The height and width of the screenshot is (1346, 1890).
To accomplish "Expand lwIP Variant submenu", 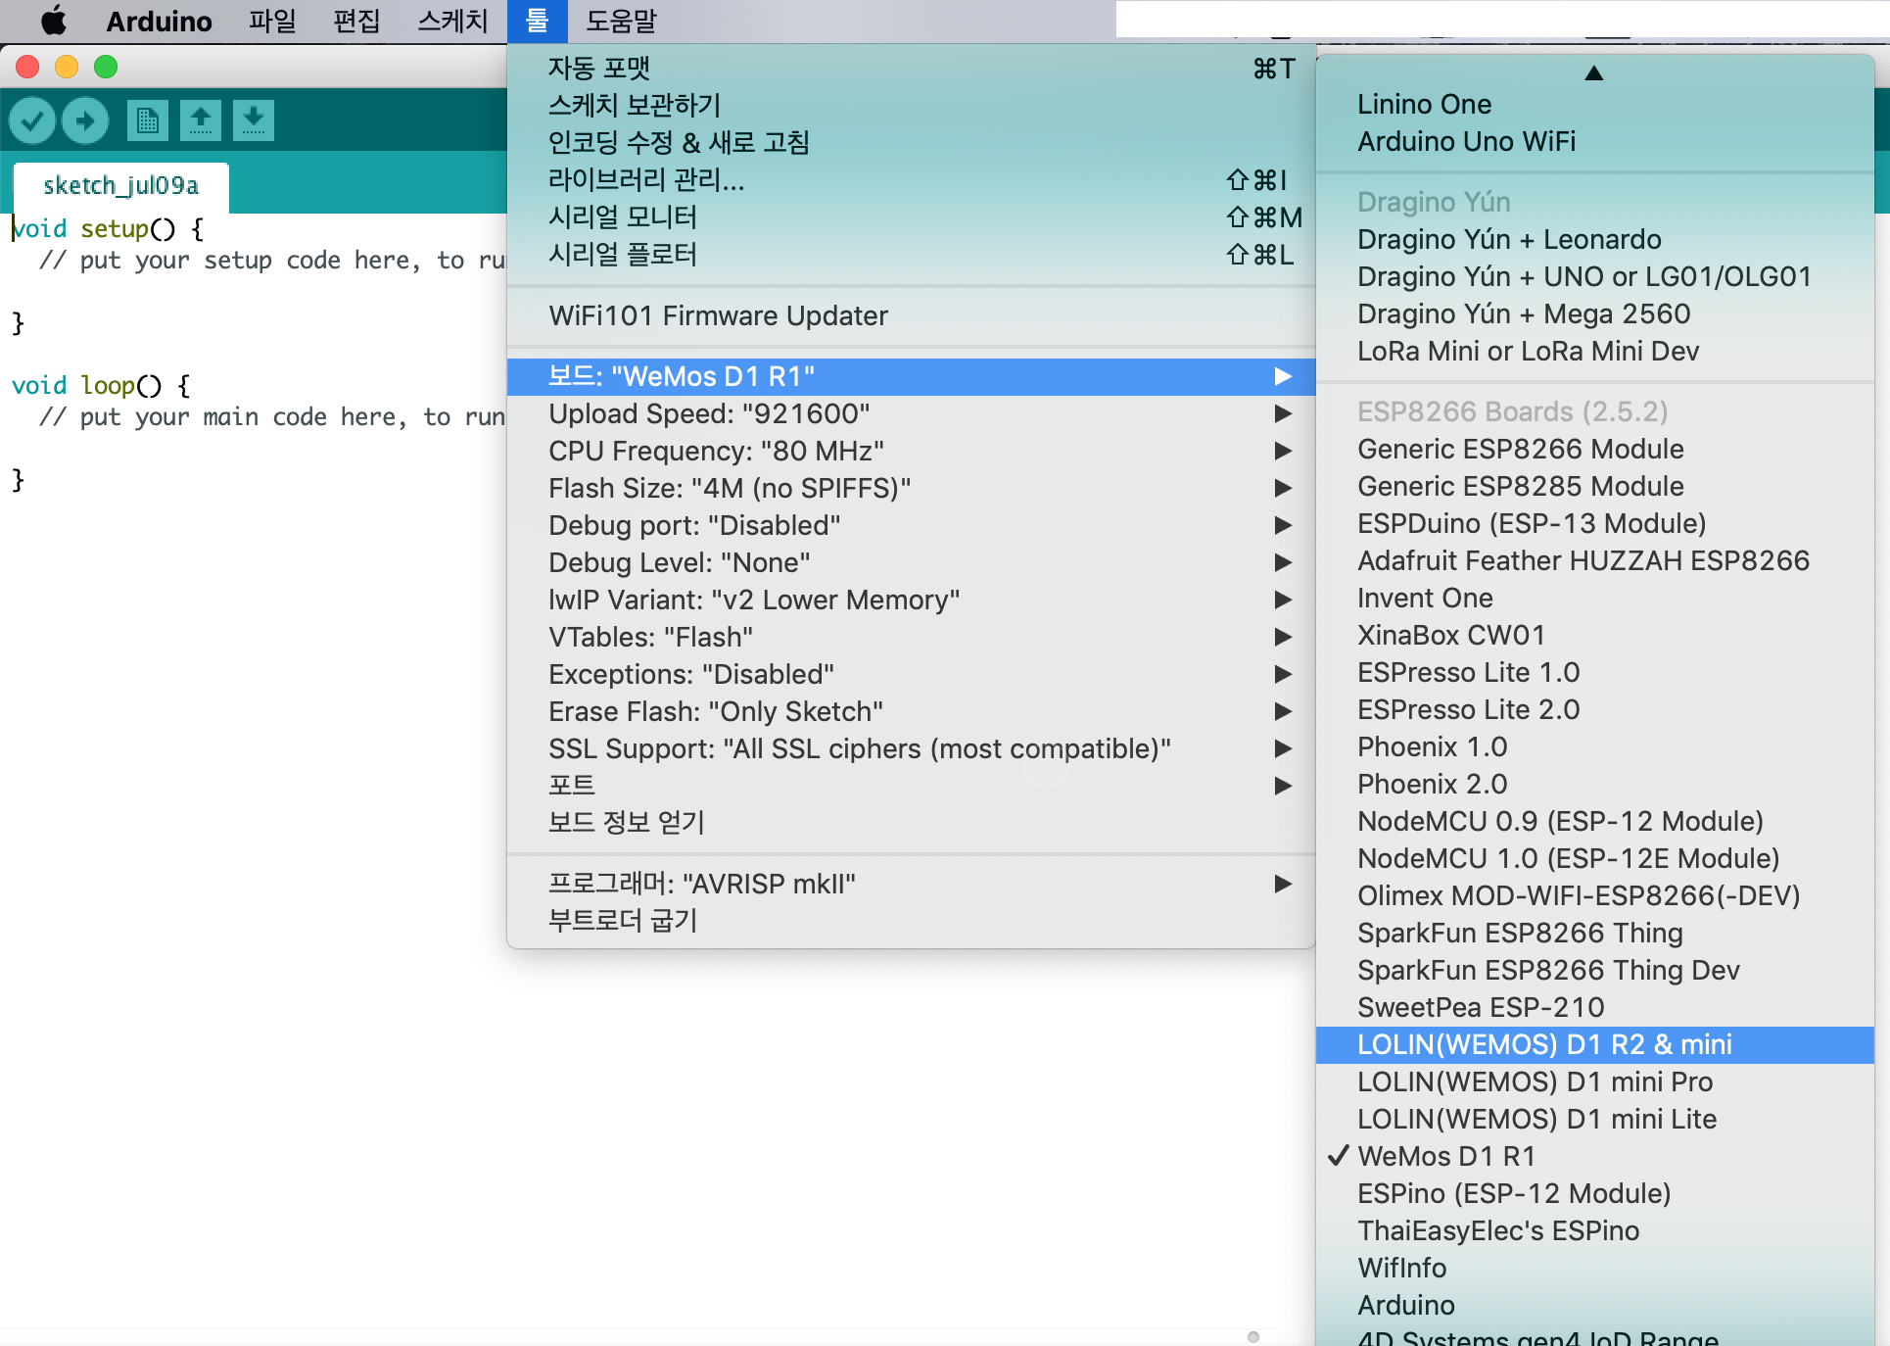I will 911,600.
